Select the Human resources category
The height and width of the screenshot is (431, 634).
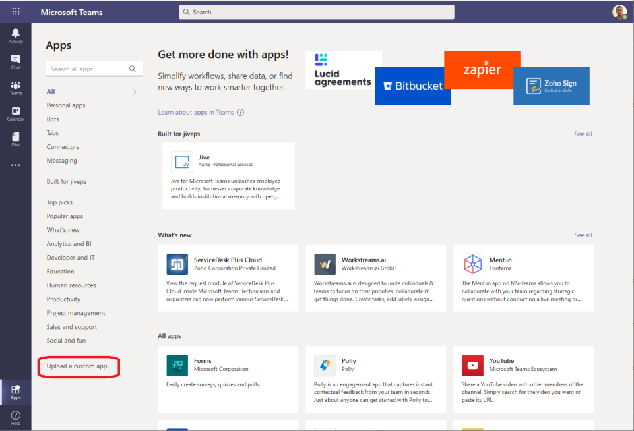point(71,285)
